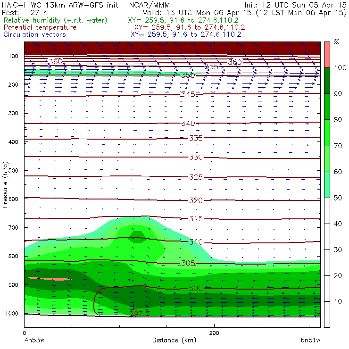Click the 'Circulation vectors' legend label
This screenshot has width=349, height=349.
[35, 34]
